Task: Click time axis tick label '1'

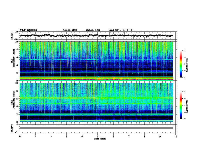Action: tap(35, 136)
